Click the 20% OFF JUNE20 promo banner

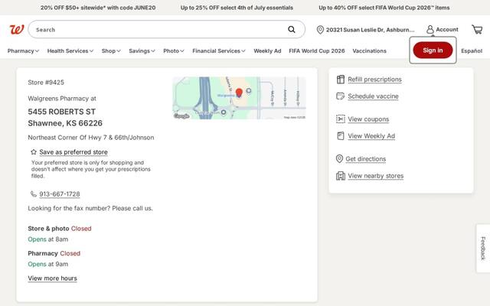[98, 8]
